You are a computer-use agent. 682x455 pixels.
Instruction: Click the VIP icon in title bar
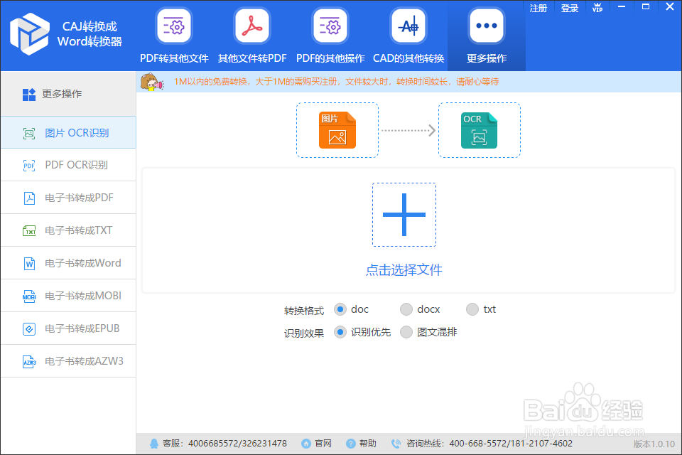click(597, 8)
